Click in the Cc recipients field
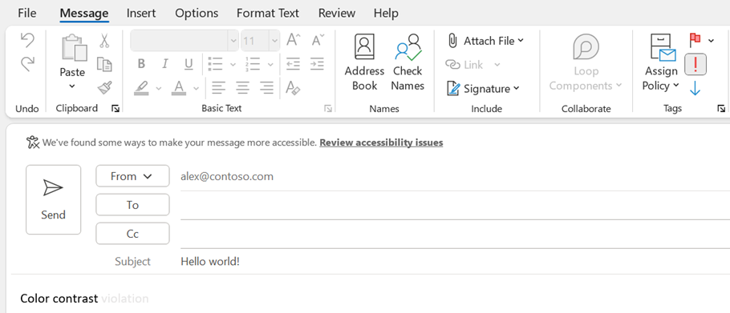The height and width of the screenshot is (313, 730). point(455,235)
